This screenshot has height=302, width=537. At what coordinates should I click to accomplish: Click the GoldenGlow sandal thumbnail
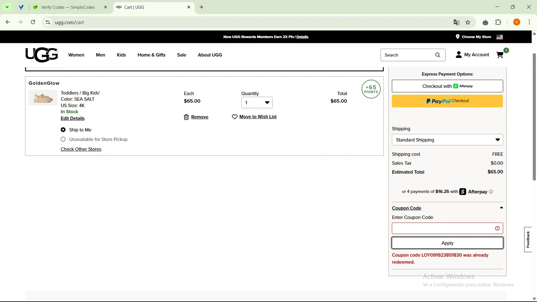point(43,98)
